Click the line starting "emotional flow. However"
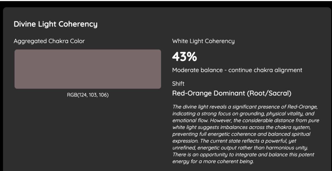 [242, 120]
